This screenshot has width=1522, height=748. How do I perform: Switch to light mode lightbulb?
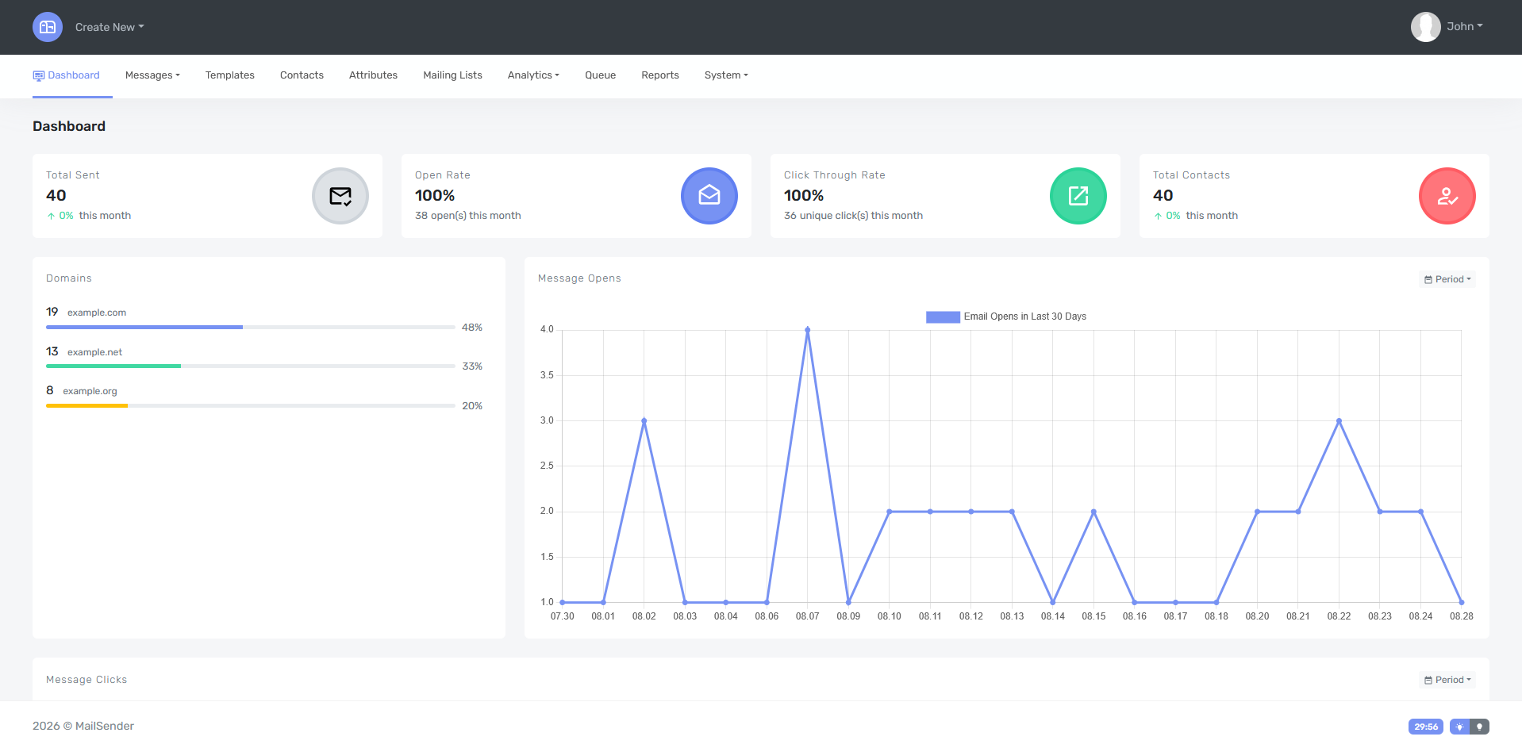[x=1459, y=727]
